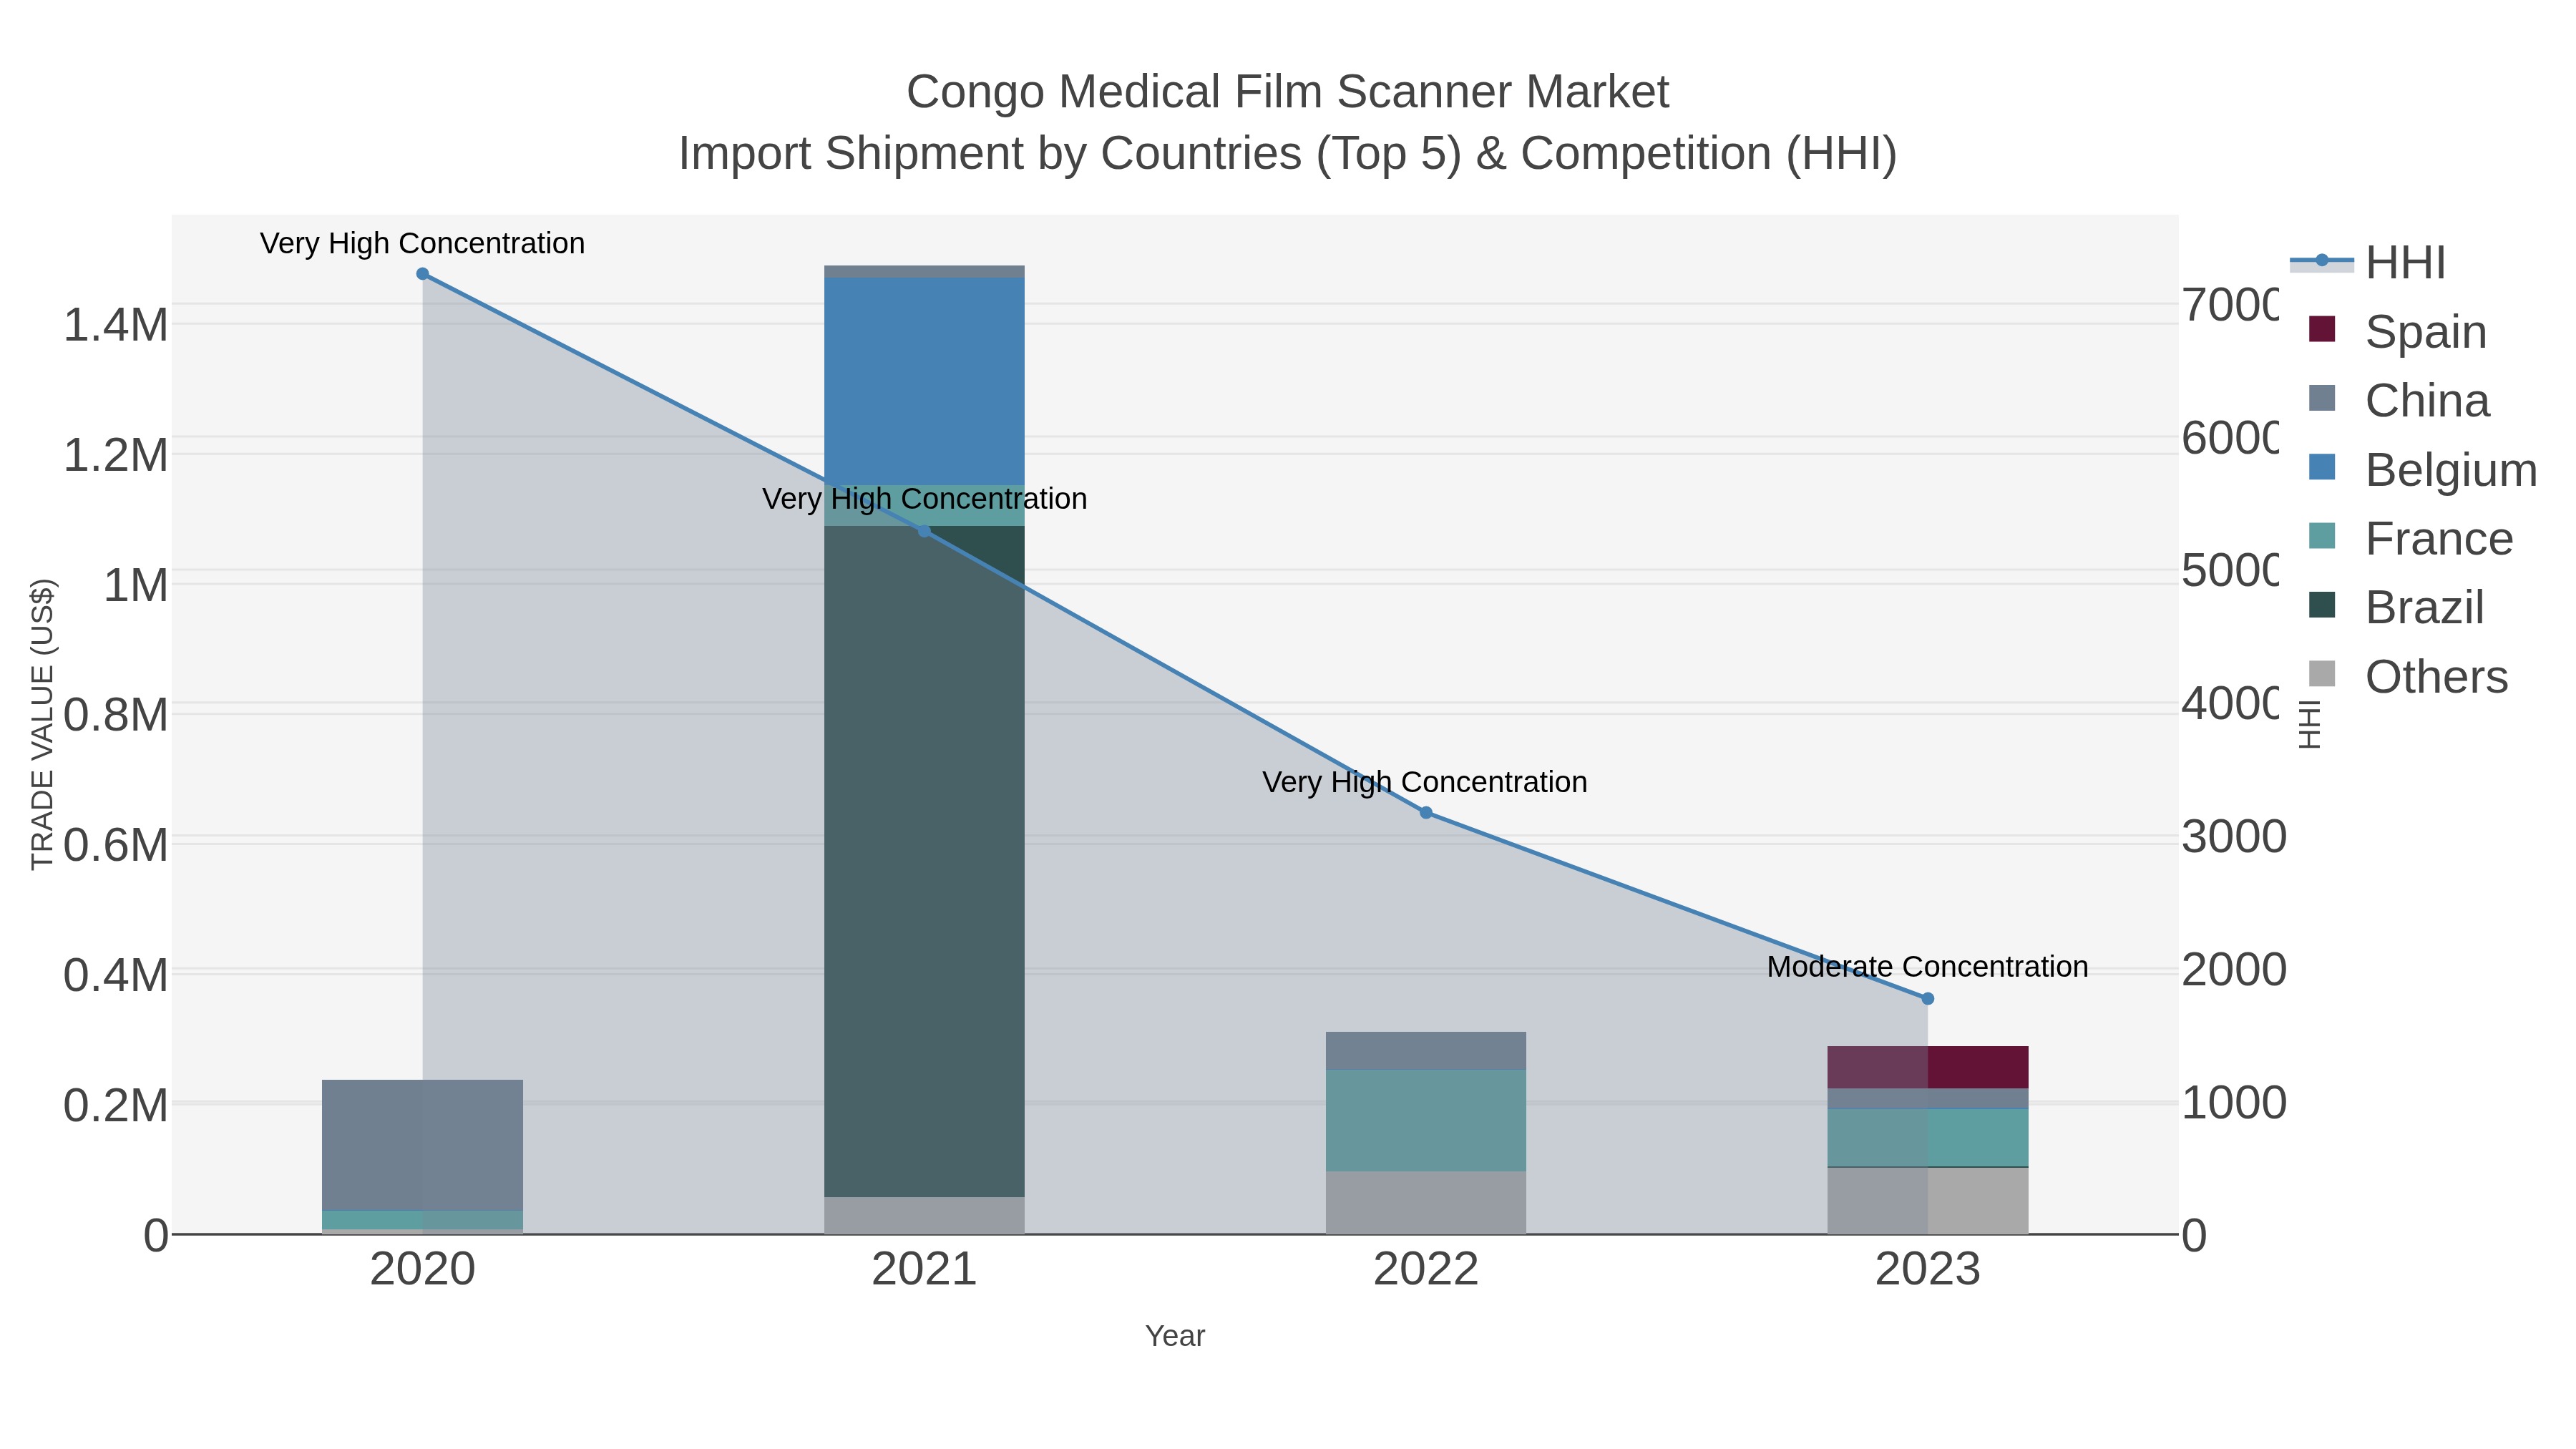Click the Others segment of 2021 bar
The width and height of the screenshot is (2576, 1449).
(924, 1216)
